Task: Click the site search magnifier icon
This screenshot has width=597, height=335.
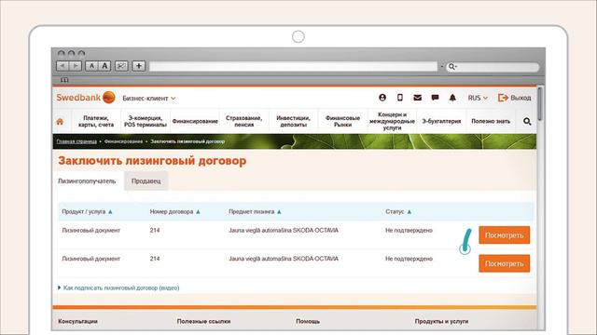Action: (x=527, y=122)
